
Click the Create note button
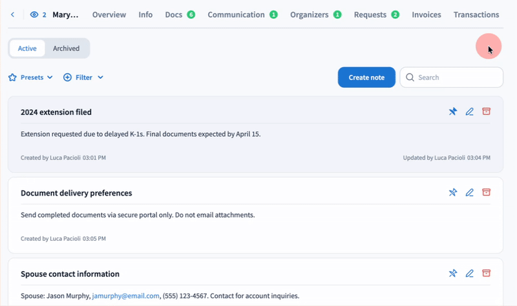[x=366, y=77]
